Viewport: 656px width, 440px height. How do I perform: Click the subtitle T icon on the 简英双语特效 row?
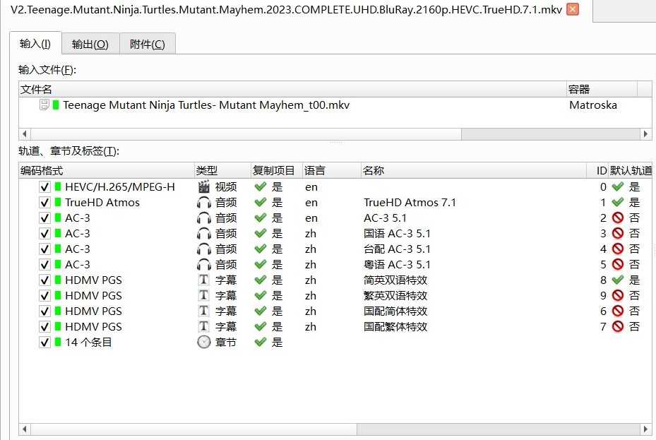(x=203, y=280)
